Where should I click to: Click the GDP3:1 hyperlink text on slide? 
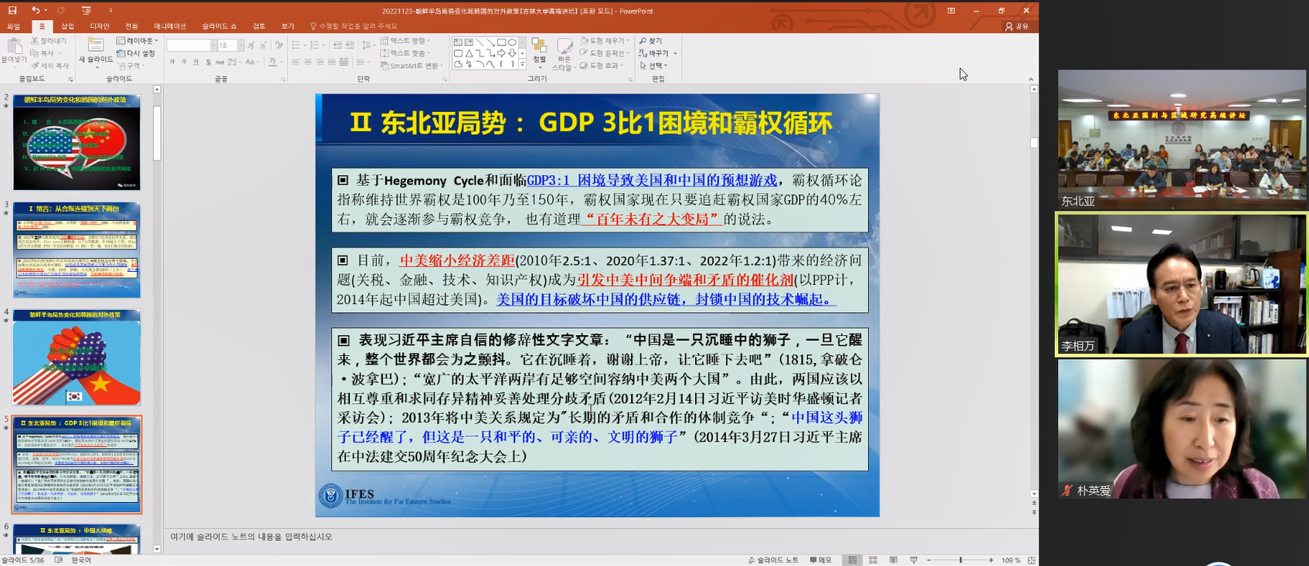coord(652,180)
